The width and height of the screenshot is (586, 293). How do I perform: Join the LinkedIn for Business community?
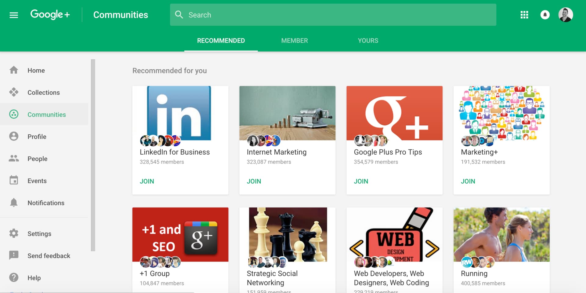[147, 181]
